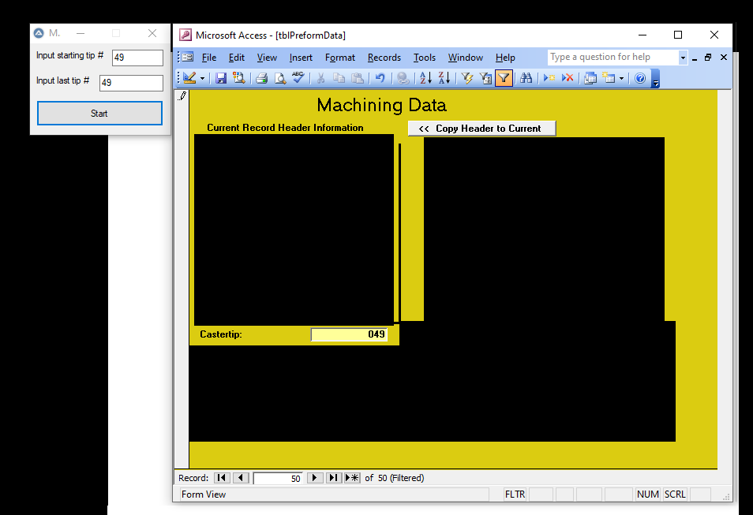The height and width of the screenshot is (515, 753).
Task: Click the Find binoculars icon
Action: point(526,78)
